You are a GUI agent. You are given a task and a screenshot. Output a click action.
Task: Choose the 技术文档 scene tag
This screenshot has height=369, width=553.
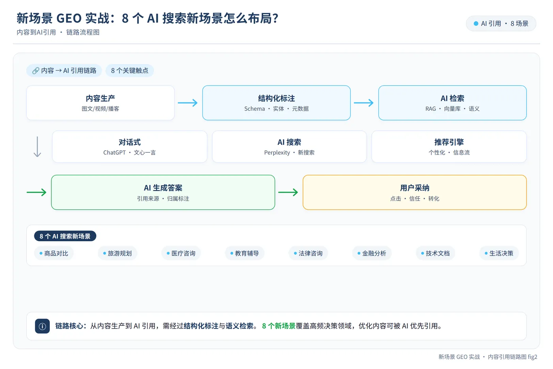pyautogui.click(x=435, y=254)
